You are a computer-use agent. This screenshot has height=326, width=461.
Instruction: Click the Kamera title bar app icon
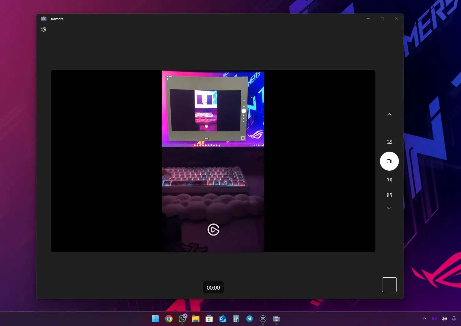click(x=44, y=19)
